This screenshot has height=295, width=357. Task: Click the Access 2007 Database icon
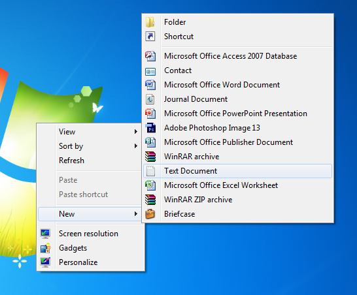tap(150, 56)
